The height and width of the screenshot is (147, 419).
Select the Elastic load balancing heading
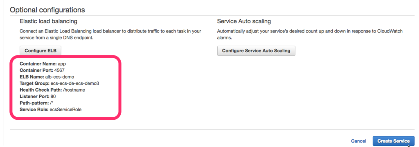point(48,21)
